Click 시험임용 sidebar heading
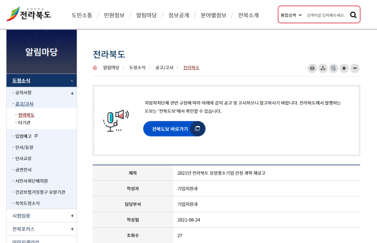This screenshot has width=377, height=243. (x=21, y=216)
